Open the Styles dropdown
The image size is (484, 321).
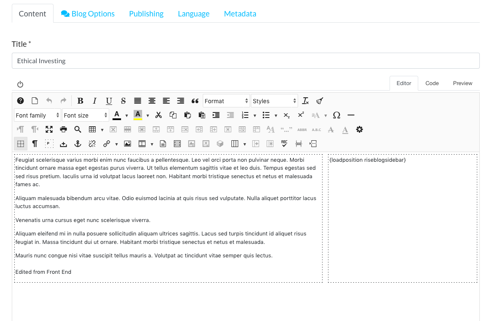(274, 101)
